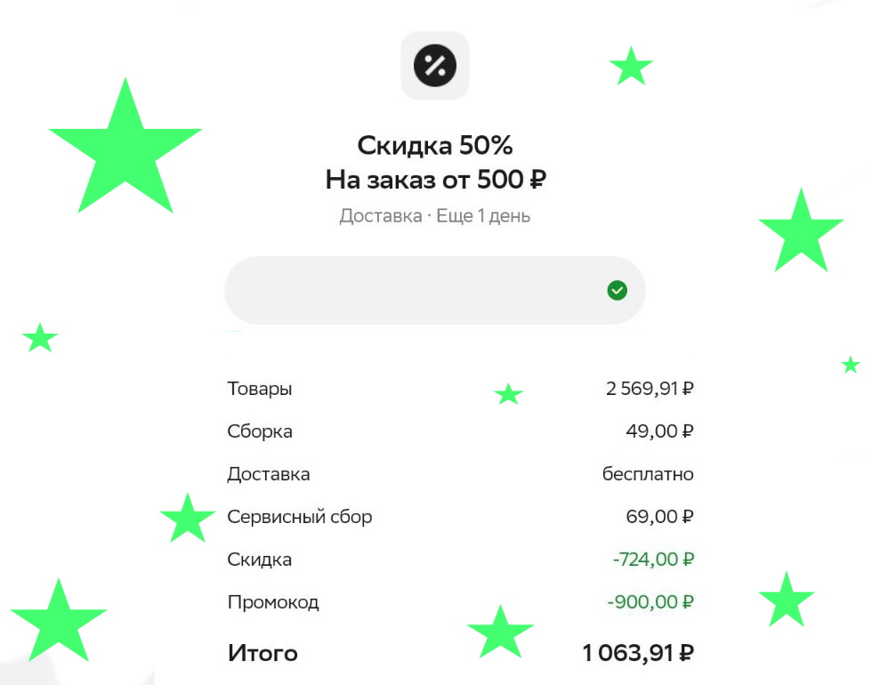Screen dimensions: 872x685
Task: Click the discount amount -724,00 ₽
Action: click(x=653, y=560)
